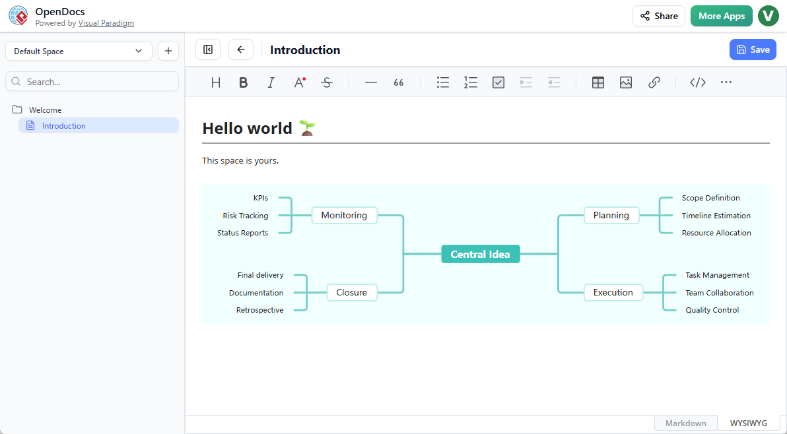
Task: Click the Search field in the sidebar
Action: (x=92, y=80)
